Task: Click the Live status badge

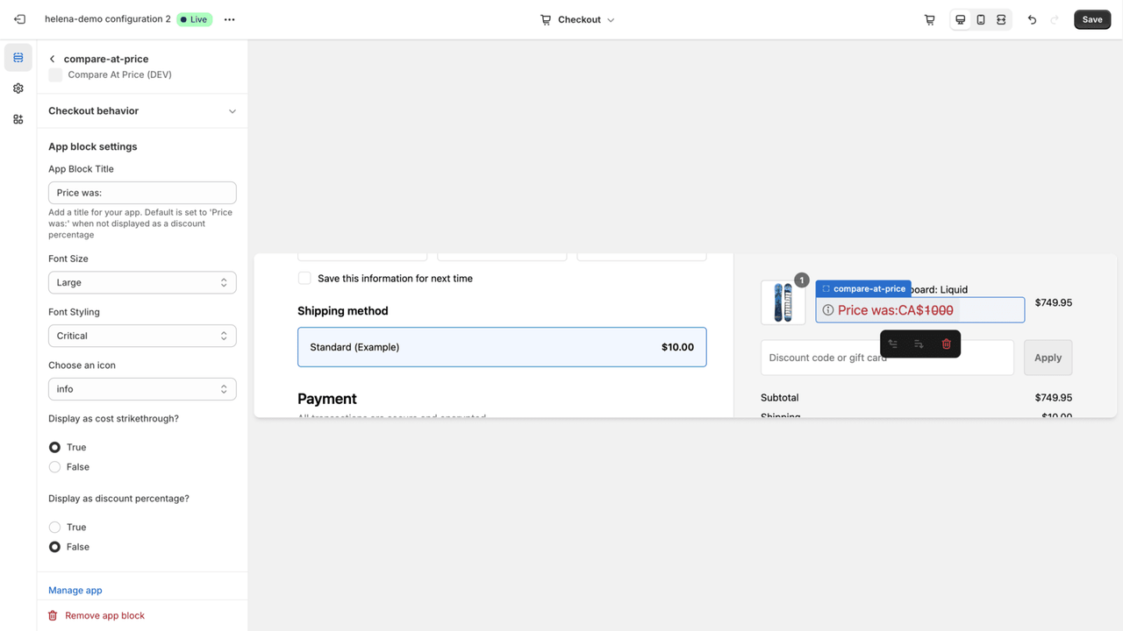Action: click(194, 19)
